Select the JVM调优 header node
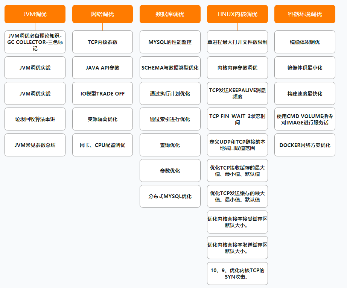Image resolution: width=347 pixels, height=288 pixels. (35, 14)
